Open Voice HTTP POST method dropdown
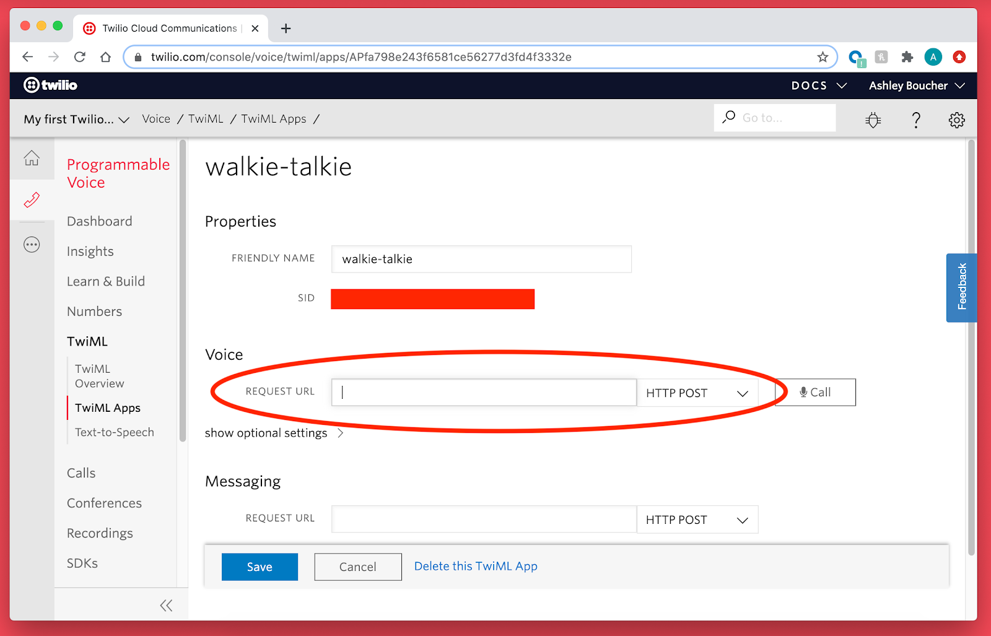This screenshot has height=636, width=991. 697,393
